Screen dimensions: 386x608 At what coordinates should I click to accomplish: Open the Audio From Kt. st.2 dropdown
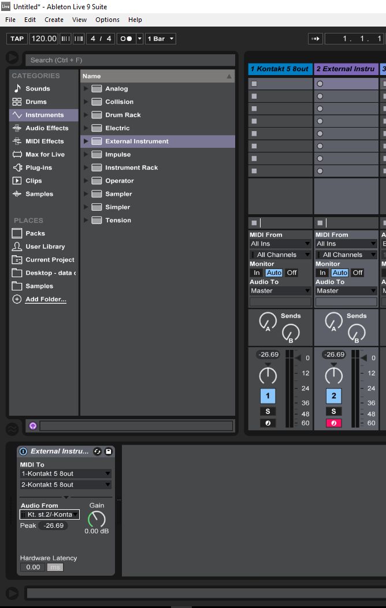(x=50, y=514)
